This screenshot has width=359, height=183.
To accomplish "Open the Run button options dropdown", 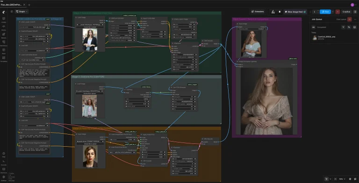I will click(x=333, y=12).
